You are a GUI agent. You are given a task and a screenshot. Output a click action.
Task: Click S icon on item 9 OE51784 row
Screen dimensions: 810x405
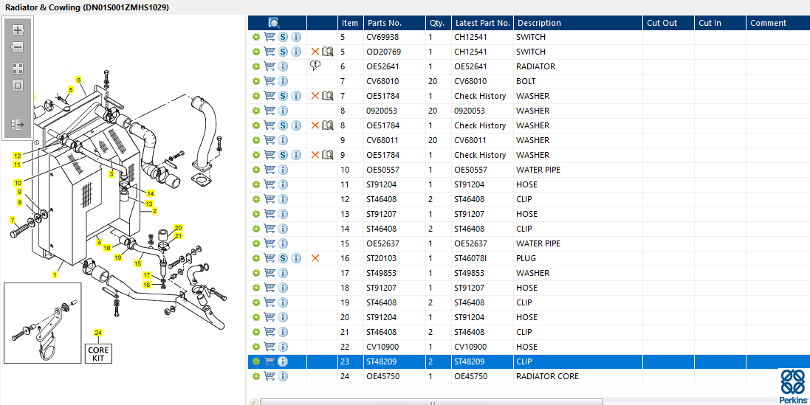(283, 155)
